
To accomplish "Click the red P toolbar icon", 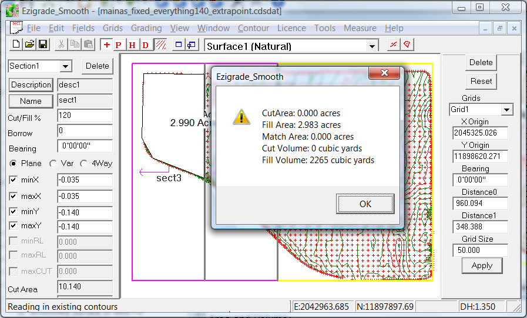I will 119,45.
